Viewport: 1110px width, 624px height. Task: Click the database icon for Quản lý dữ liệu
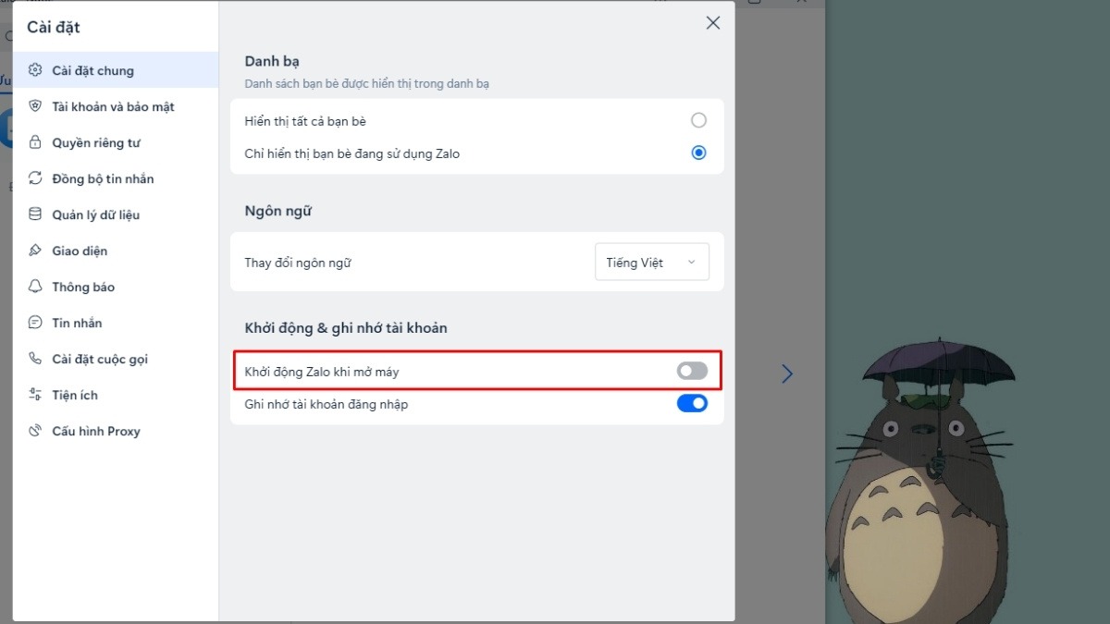click(35, 214)
